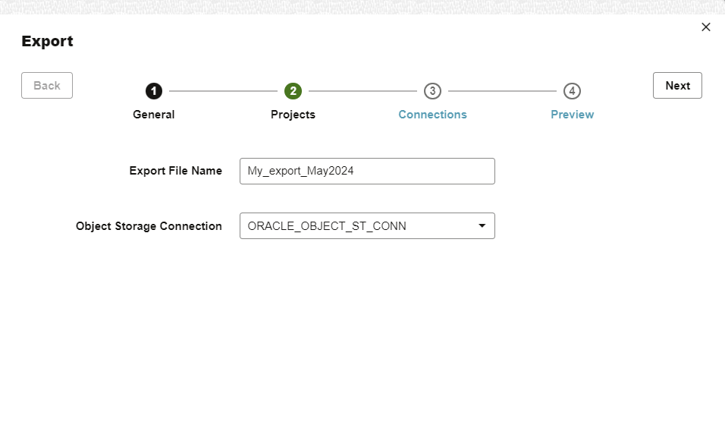Screen dimensions: 725x422
Task: Open the Preview step link
Action: tap(572, 115)
